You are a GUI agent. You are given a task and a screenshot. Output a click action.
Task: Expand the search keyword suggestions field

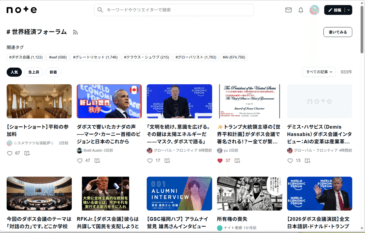(173, 10)
